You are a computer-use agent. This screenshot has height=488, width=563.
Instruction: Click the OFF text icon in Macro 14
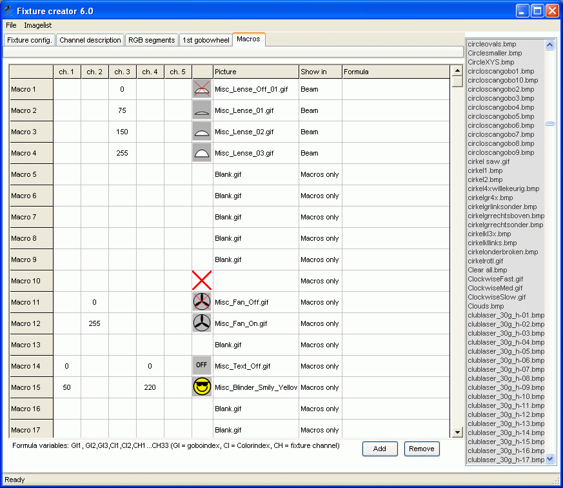tap(202, 365)
